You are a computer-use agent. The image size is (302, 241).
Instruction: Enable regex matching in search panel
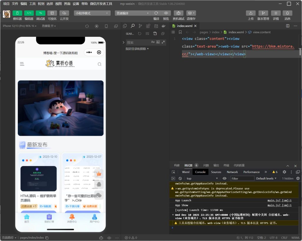tap(164, 42)
